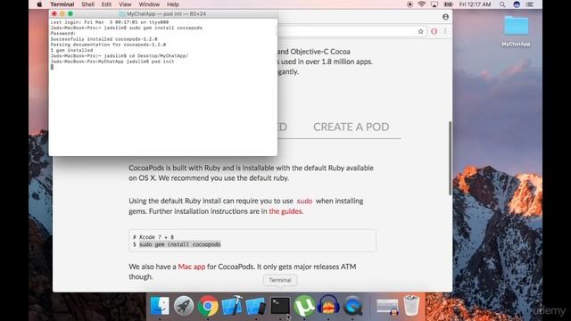Open Spotlight search in menu bar

502,4
